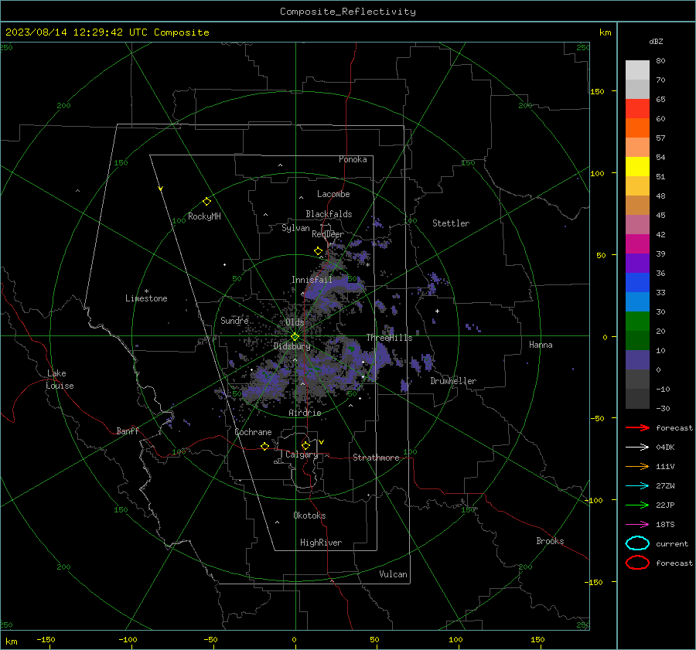Click the Okotoks town label

[x=309, y=516]
